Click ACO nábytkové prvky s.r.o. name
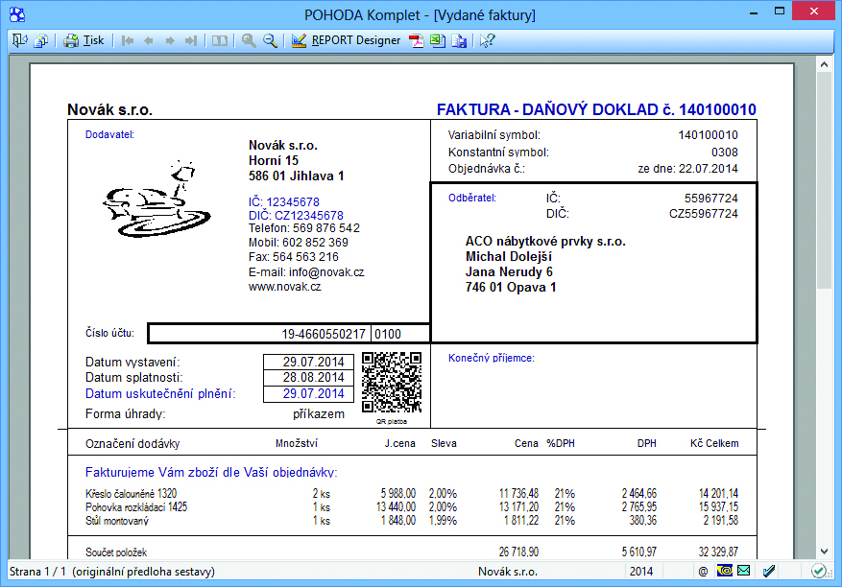 click(545, 241)
